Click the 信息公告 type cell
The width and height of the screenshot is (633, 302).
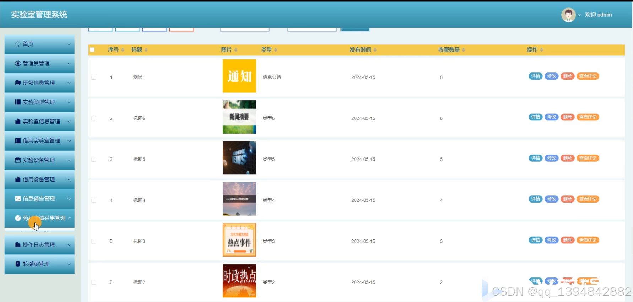click(272, 77)
